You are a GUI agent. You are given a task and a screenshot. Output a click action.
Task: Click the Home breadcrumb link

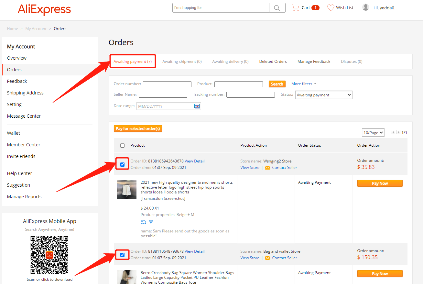click(x=12, y=29)
